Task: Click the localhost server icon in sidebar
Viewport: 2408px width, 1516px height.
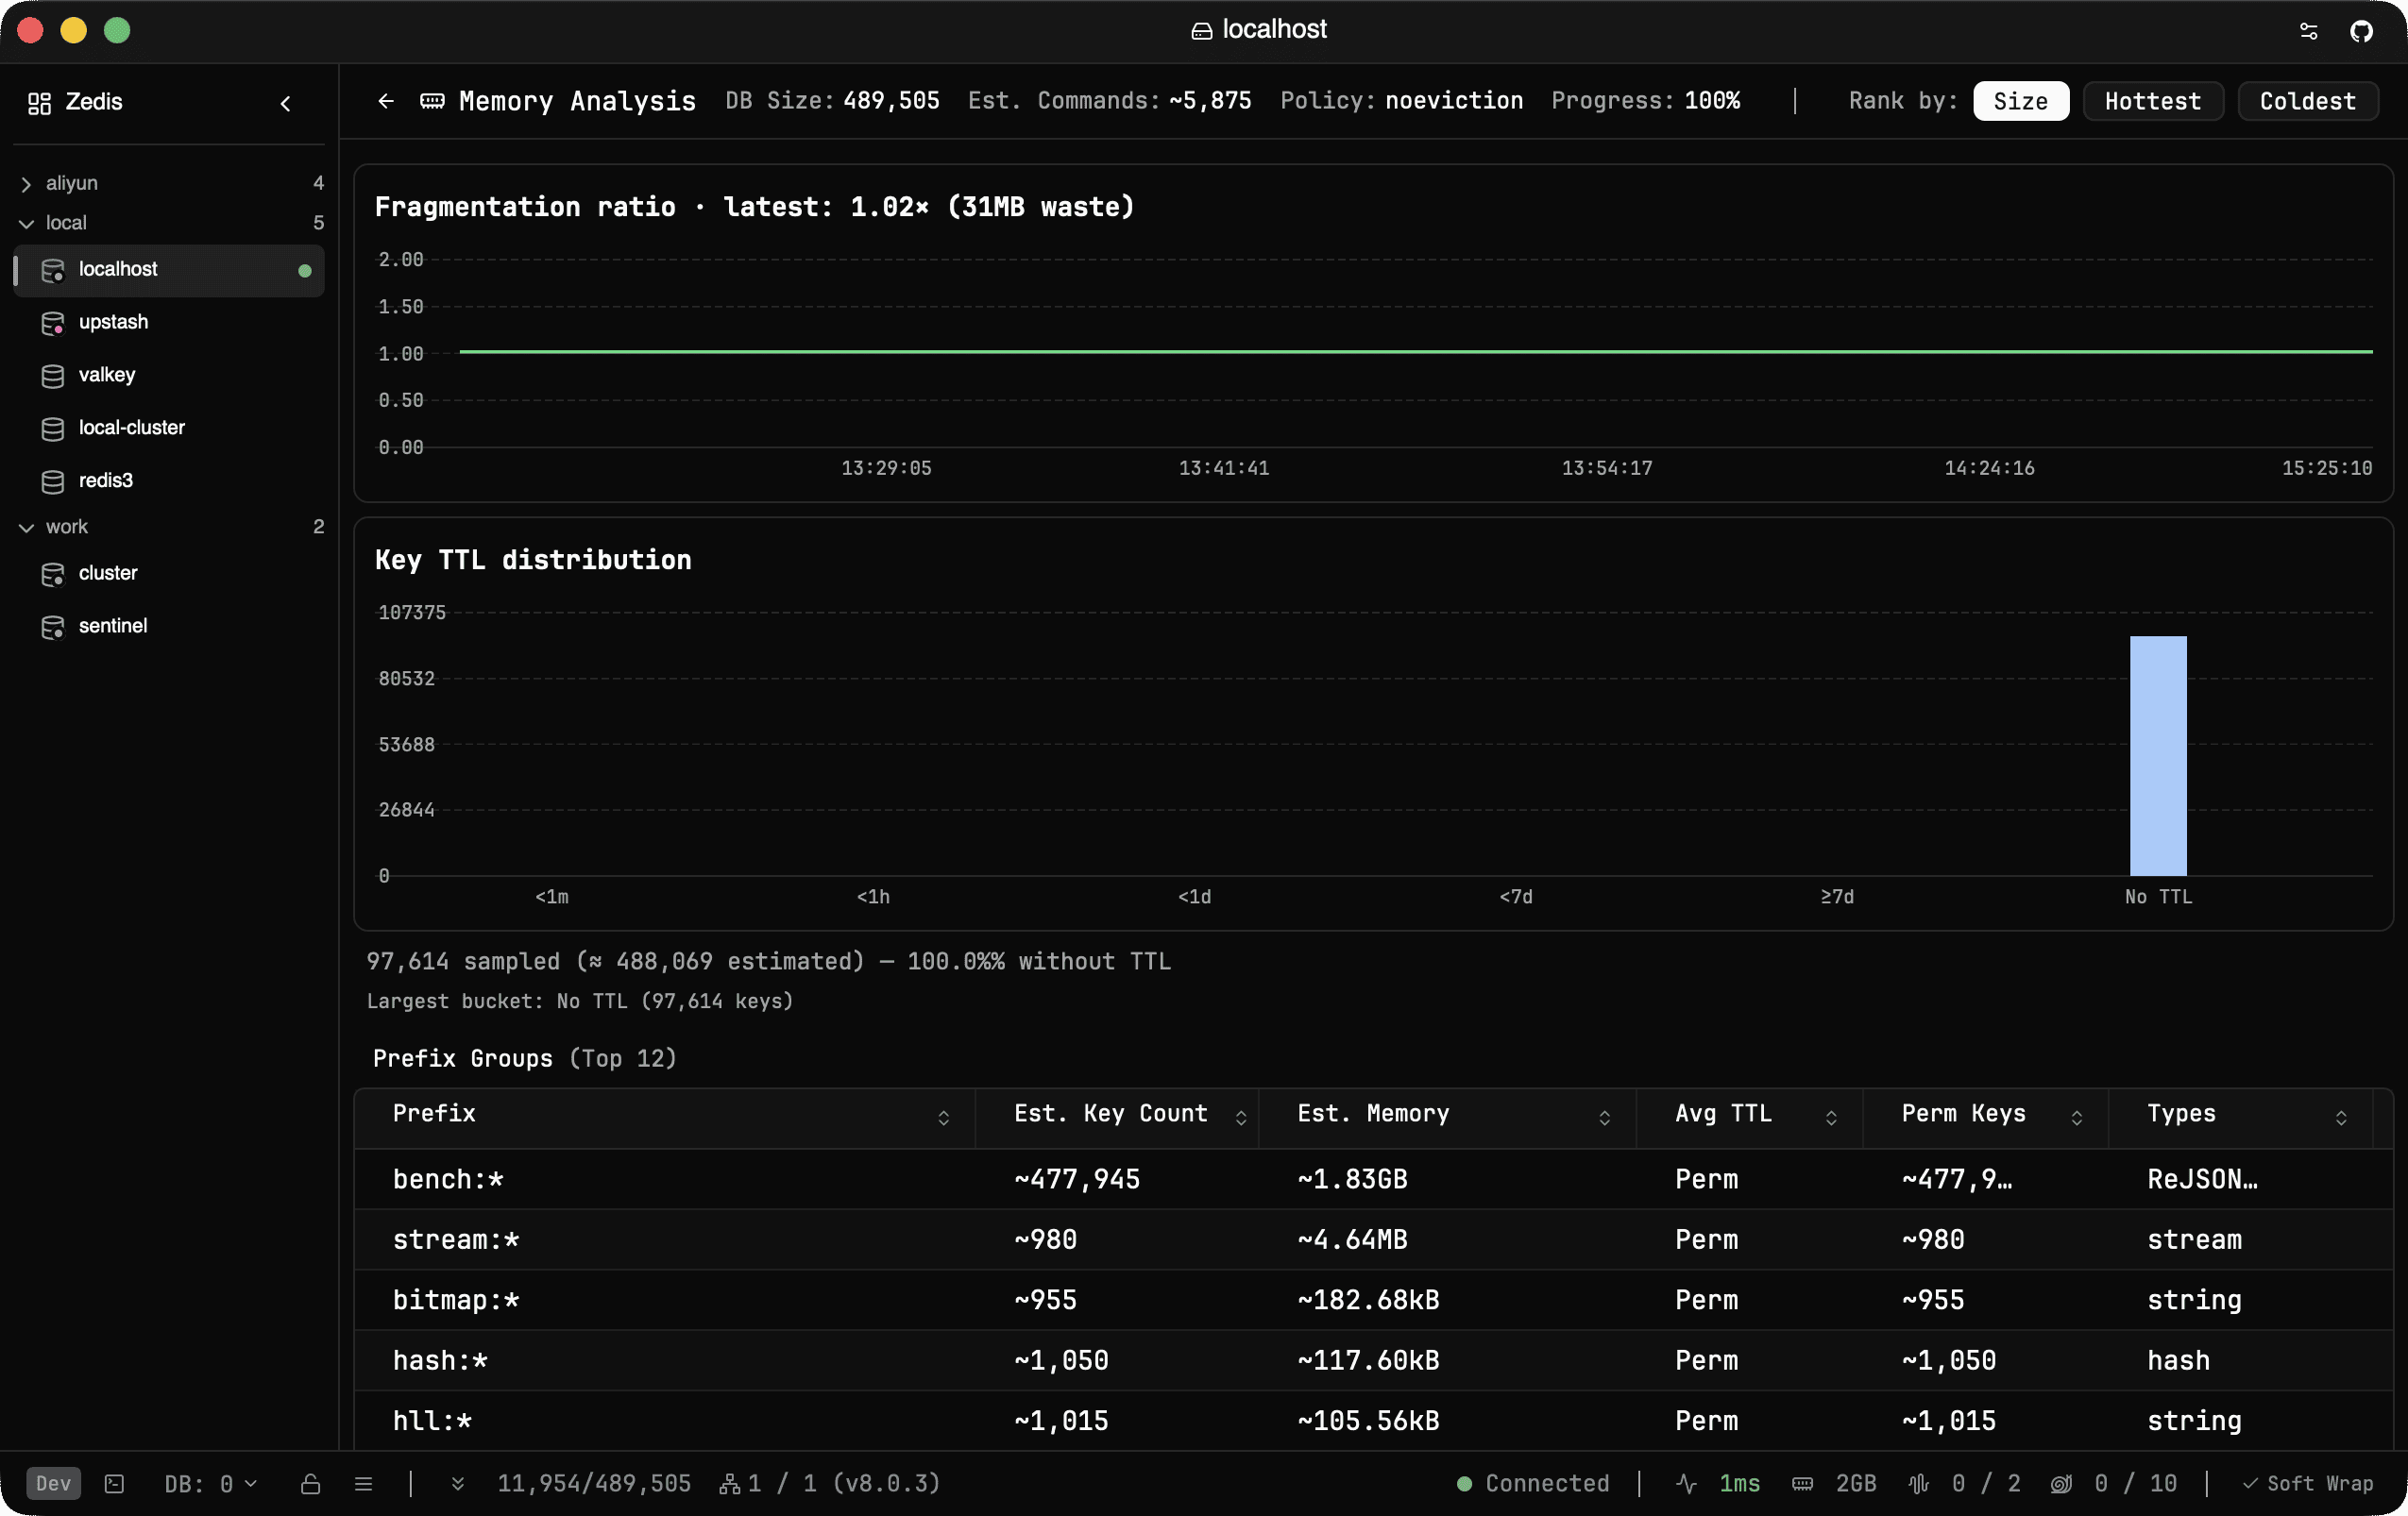Action: [x=53, y=270]
